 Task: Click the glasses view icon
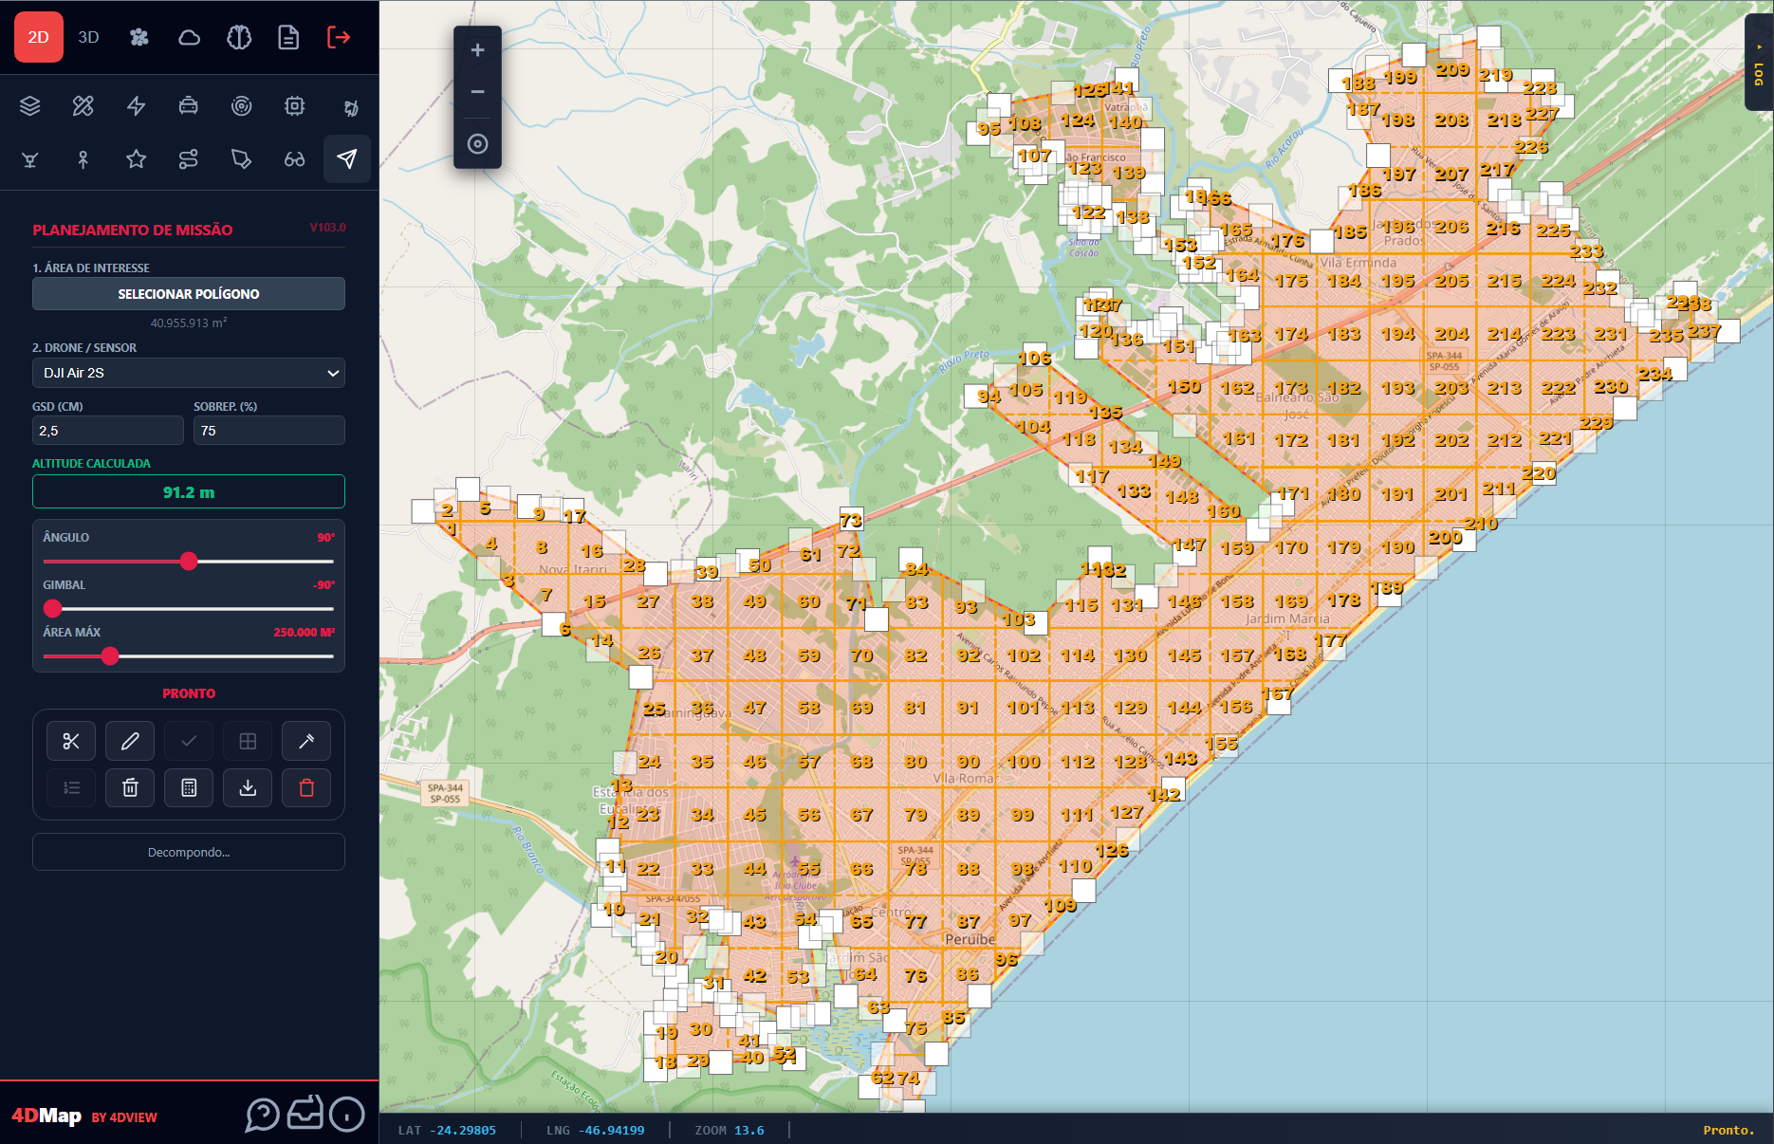tap(294, 158)
